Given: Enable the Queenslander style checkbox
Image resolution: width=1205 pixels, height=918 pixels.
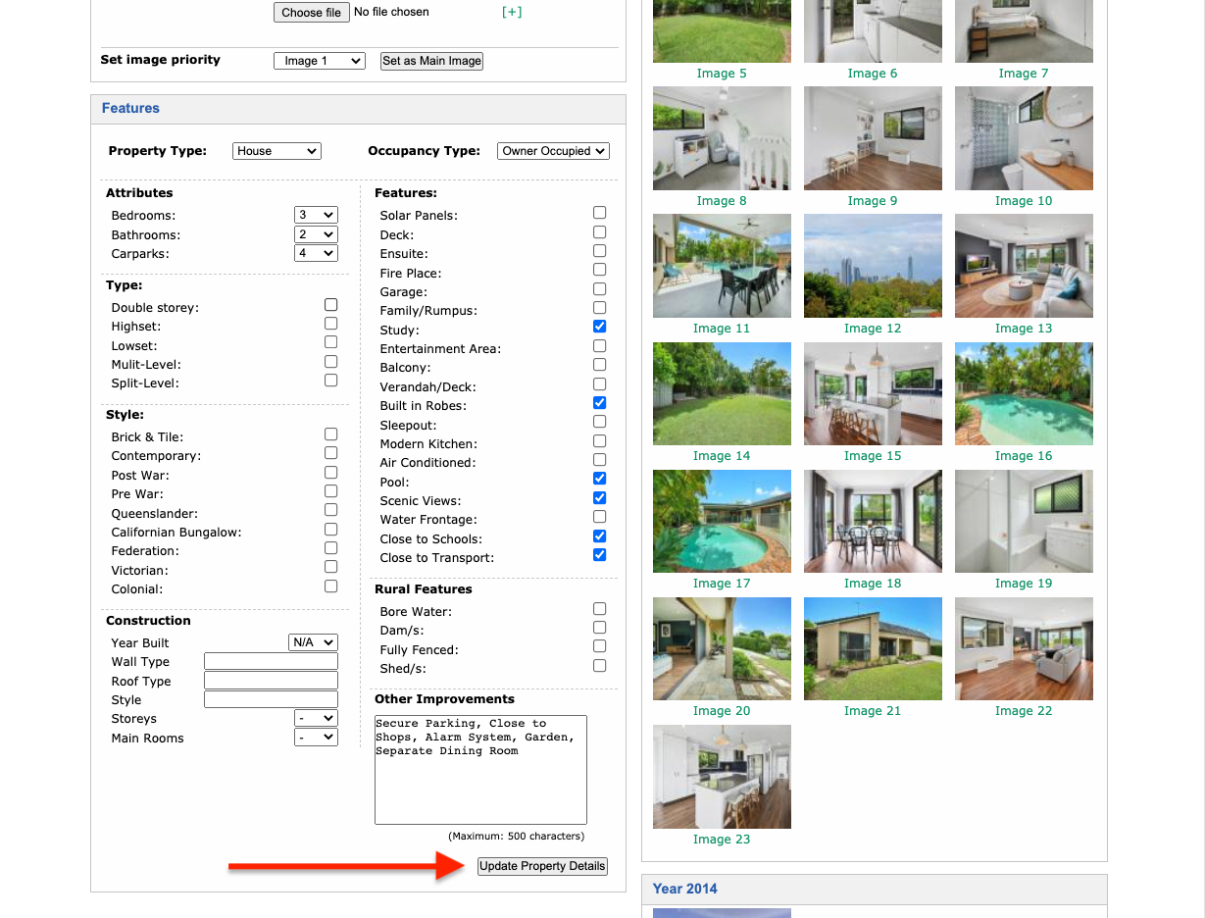Looking at the screenshot, I should 330,509.
